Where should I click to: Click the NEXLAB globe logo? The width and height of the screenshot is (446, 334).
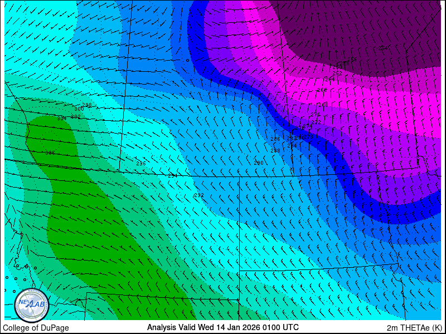32,306
